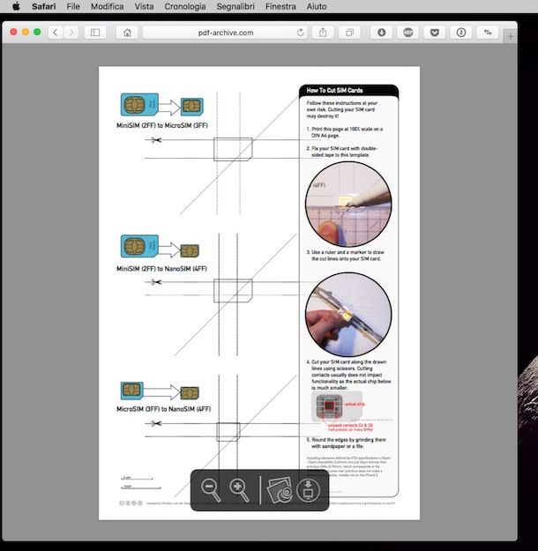Image resolution: width=538 pixels, height=551 pixels.
Task: Click step 5 'Round the edges' text
Action: [346, 443]
